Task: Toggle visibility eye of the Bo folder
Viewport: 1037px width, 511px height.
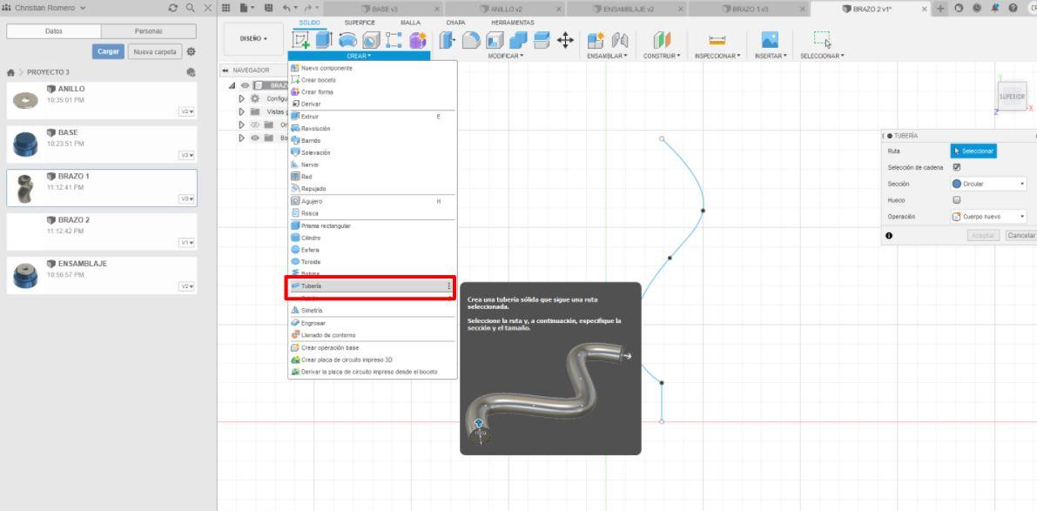Action: [254, 138]
